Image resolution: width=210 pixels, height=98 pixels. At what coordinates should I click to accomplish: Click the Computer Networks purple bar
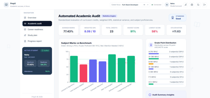pyautogui.click(x=102, y=72)
